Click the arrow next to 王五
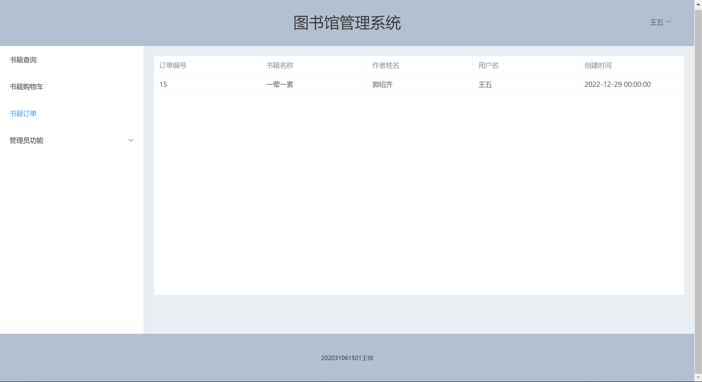Image resolution: width=702 pixels, height=382 pixels. point(669,22)
